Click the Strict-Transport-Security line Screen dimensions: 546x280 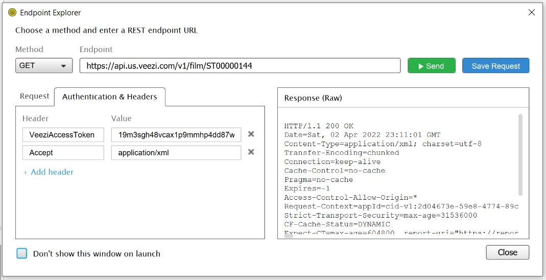click(x=381, y=215)
